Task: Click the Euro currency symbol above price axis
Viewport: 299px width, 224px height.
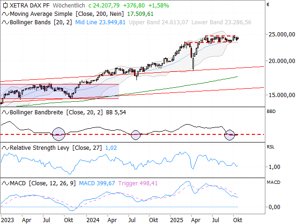Action: (x=268, y=5)
